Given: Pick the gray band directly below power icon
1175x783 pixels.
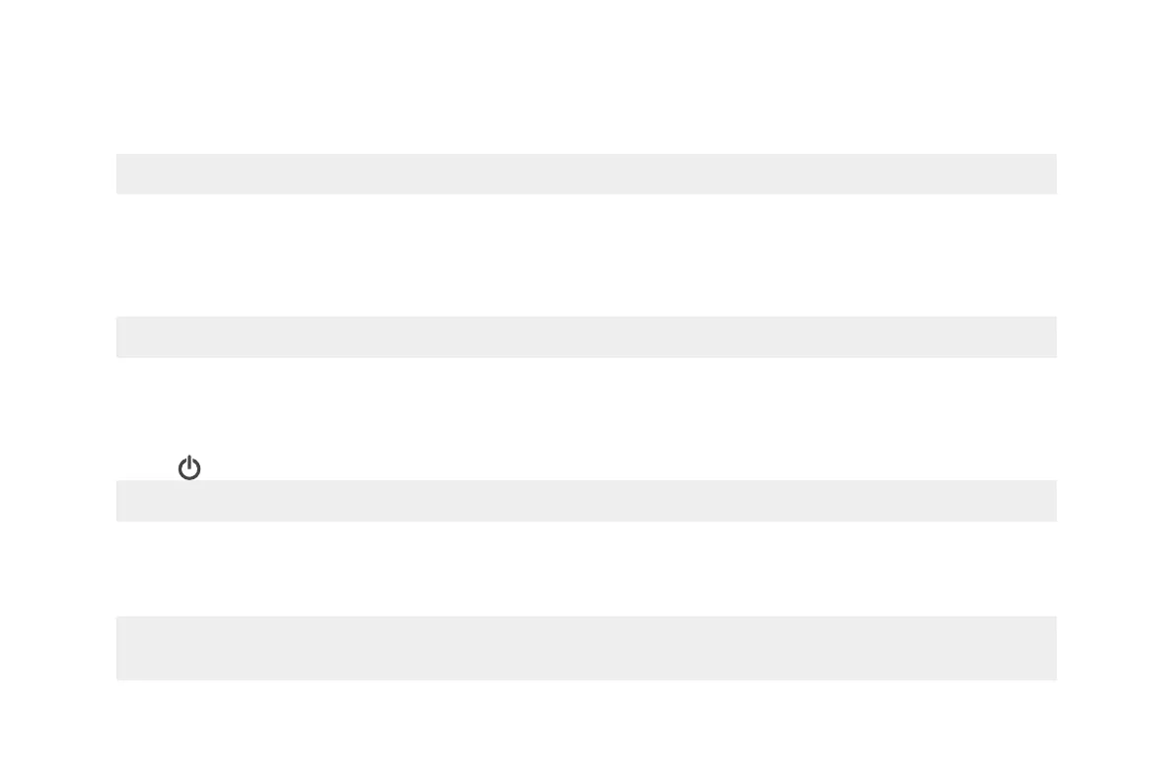Looking at the screenshot, I should point(586,501).
